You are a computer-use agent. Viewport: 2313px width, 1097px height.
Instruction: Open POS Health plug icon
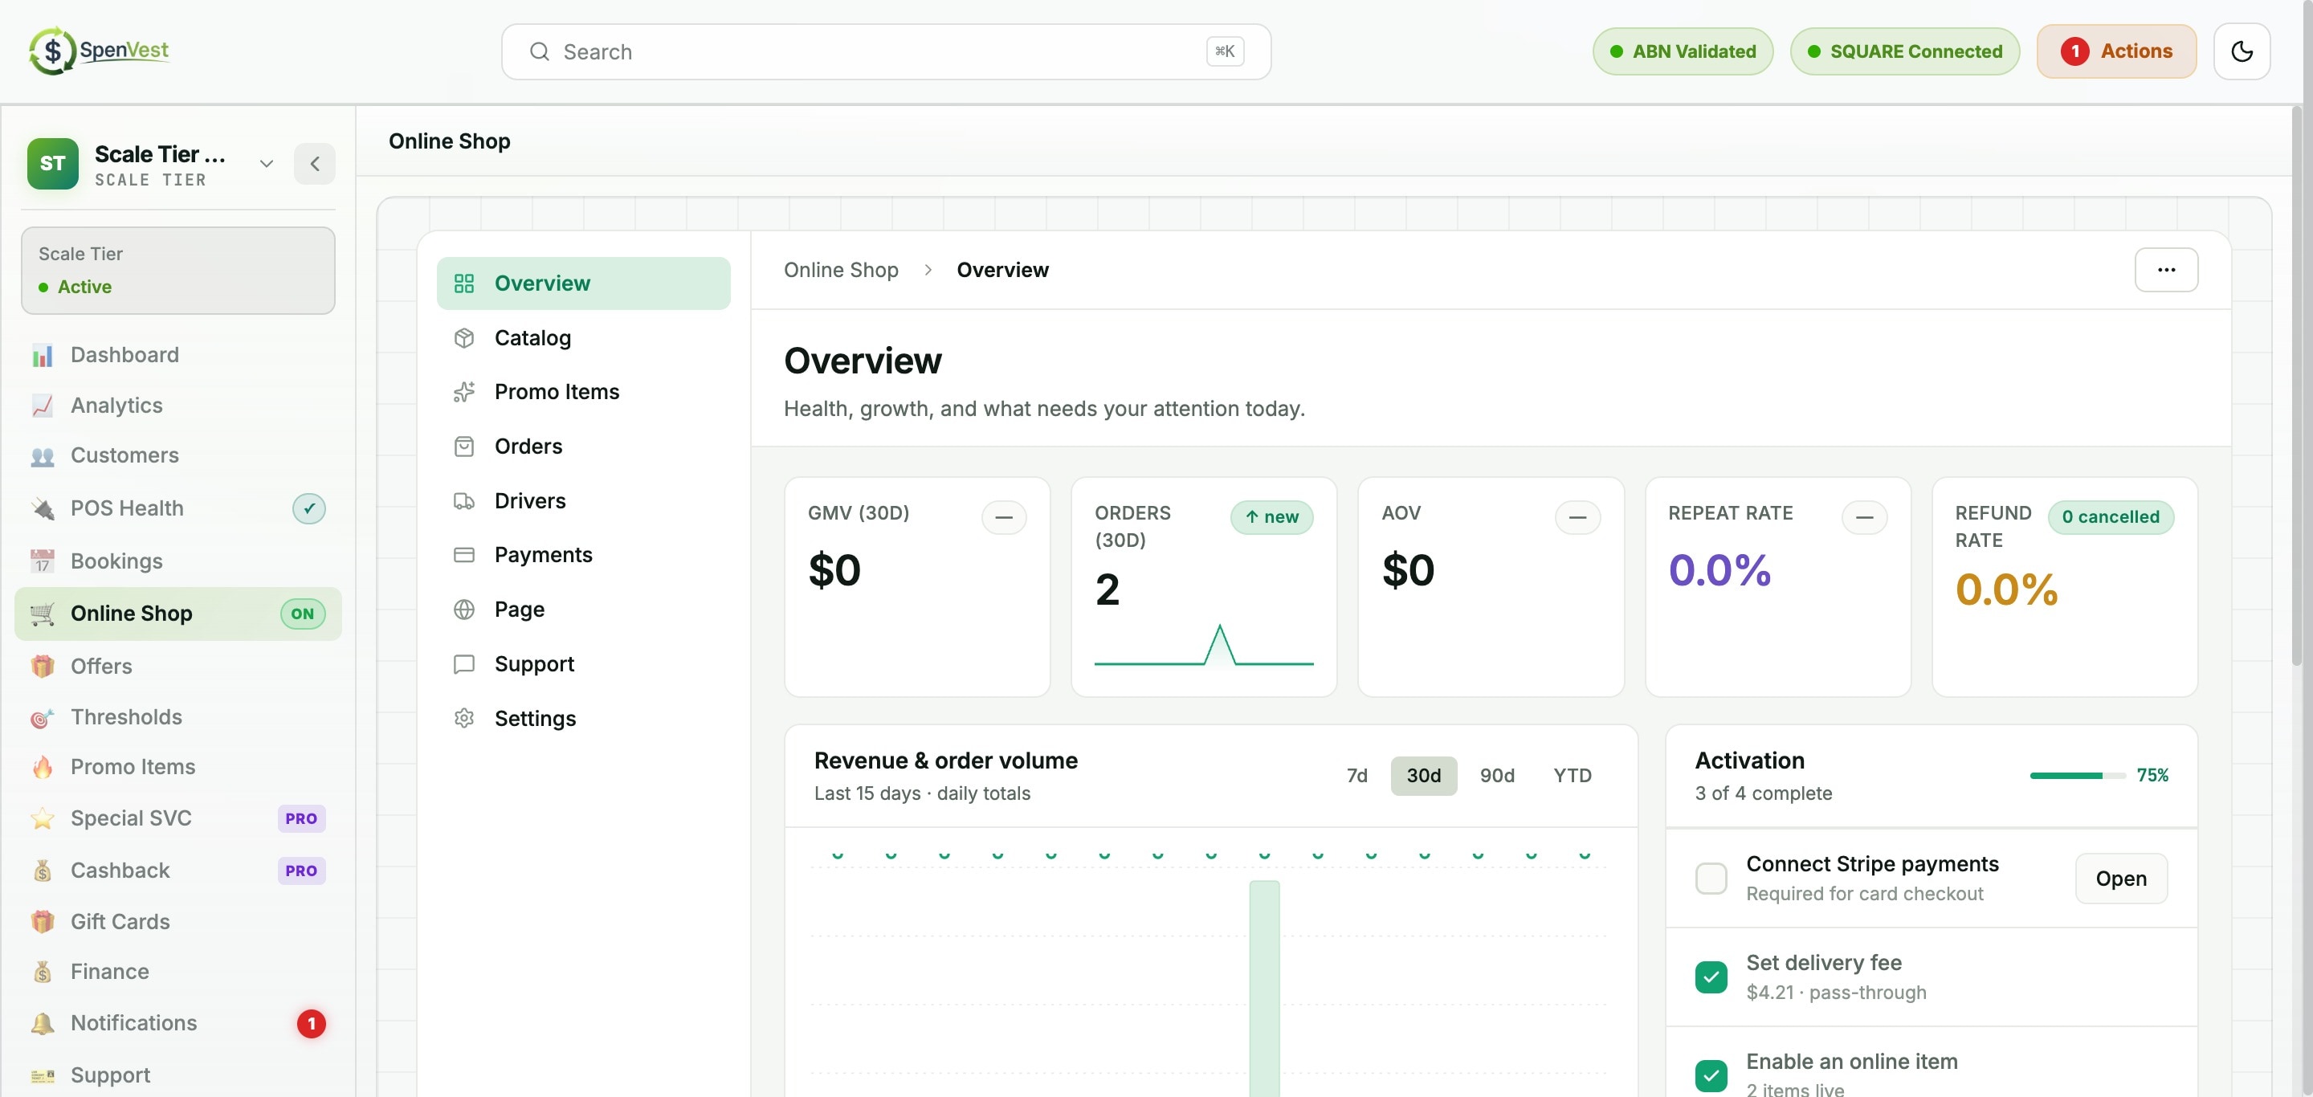click(43, 508)
